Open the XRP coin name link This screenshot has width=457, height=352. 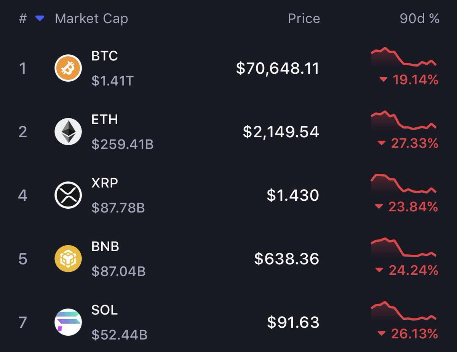pyautogui.click(x=105, y=183)
